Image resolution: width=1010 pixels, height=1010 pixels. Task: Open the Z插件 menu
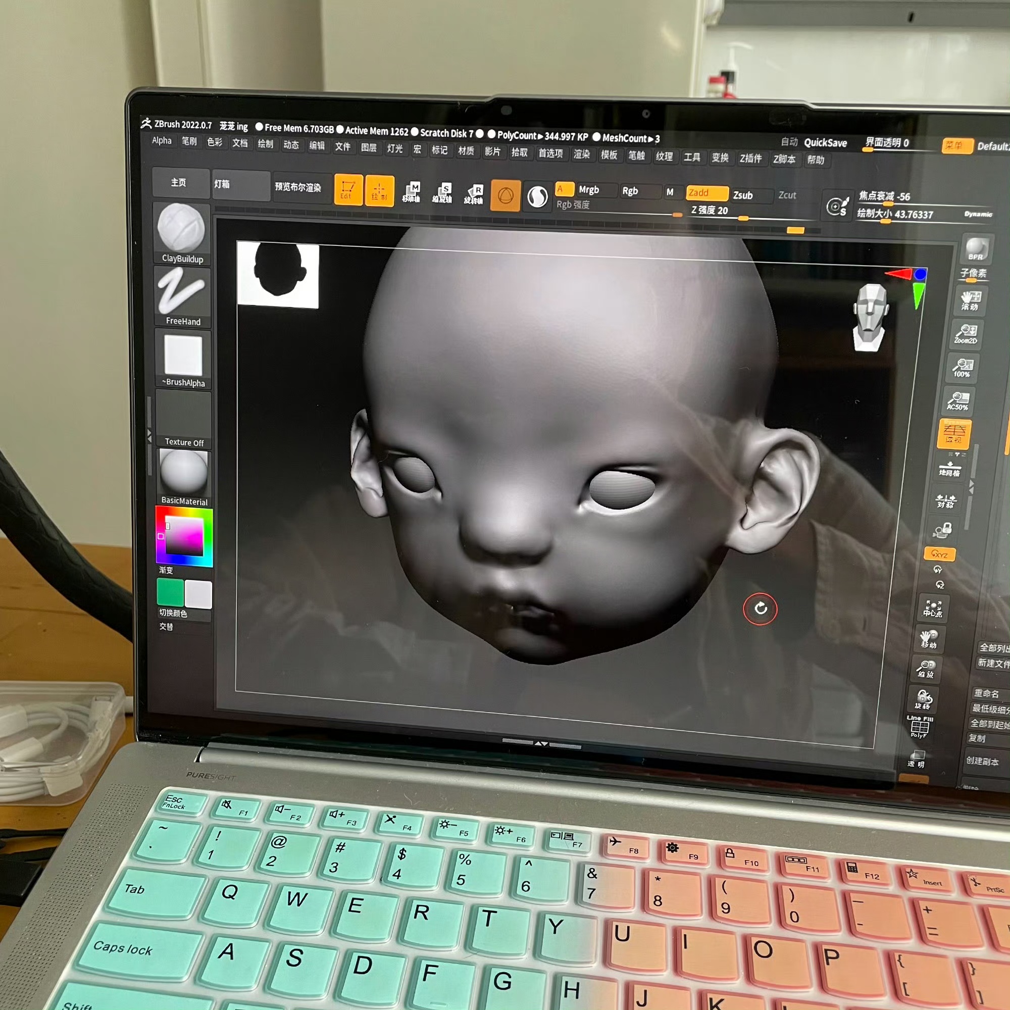(751, 158)
